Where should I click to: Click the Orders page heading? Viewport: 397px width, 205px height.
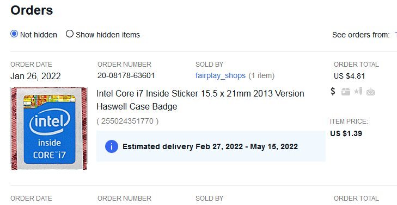(32, 10)
